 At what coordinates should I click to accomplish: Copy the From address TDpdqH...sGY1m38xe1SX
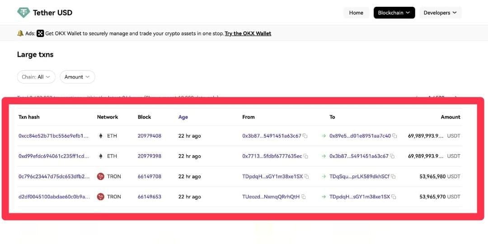pos(307,176)
